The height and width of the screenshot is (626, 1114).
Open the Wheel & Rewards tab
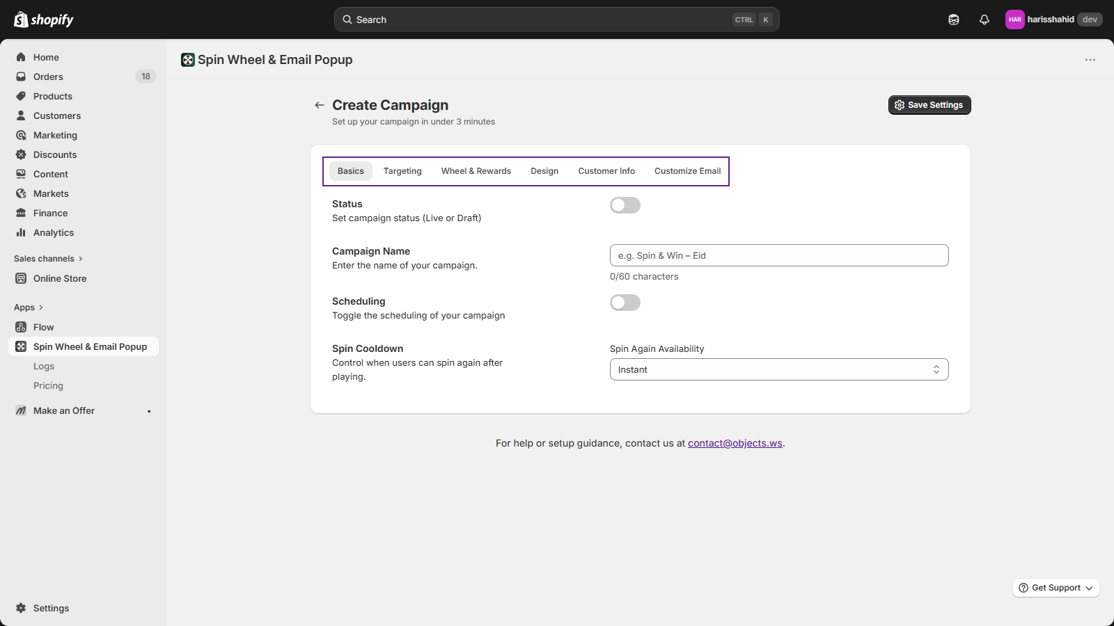pyautogui.click(x=476, y=171)
